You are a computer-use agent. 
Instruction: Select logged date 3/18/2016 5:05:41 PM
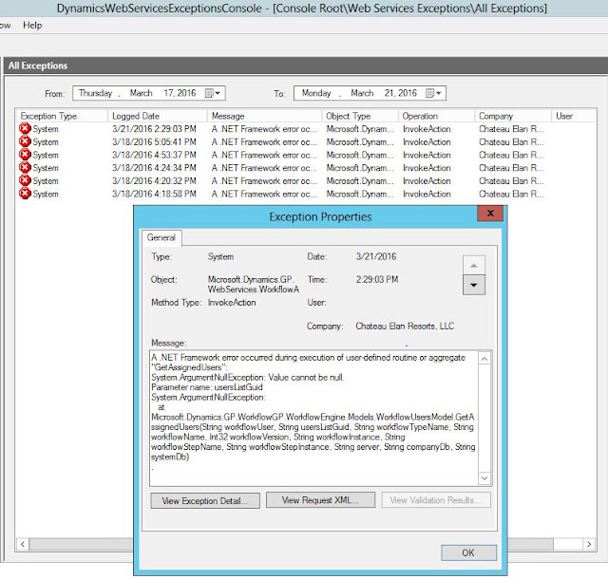[154, 141]
